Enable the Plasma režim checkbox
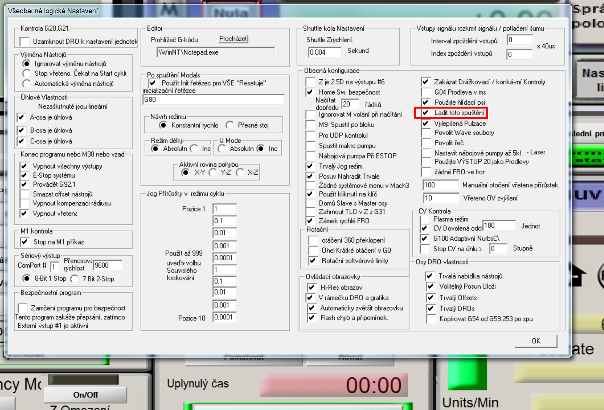The width and height of the screenshot is (604, 410). coord(425,219)
